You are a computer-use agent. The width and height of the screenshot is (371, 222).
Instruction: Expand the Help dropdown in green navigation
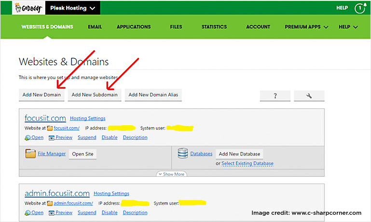(348, 27)
